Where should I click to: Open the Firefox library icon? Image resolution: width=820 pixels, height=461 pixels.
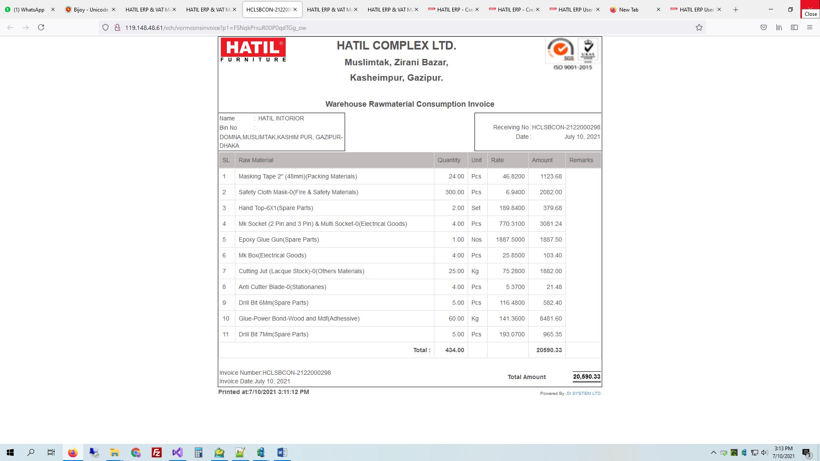click(x=779, y=27)
